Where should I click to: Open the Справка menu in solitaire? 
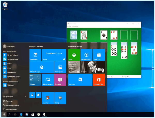pos(75,26)
